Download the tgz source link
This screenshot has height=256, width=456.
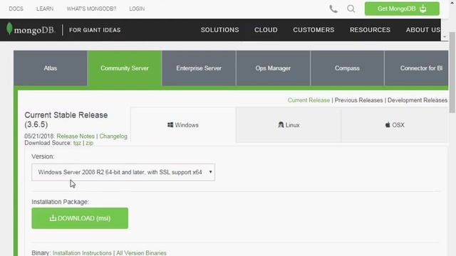[77, 143]
